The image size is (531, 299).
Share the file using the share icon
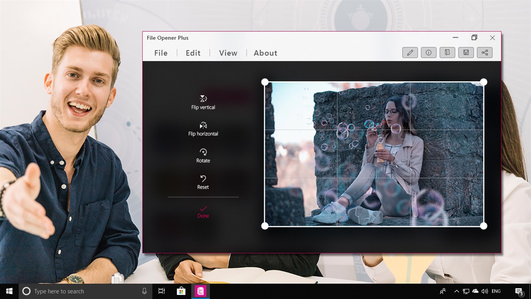point(485,52)
